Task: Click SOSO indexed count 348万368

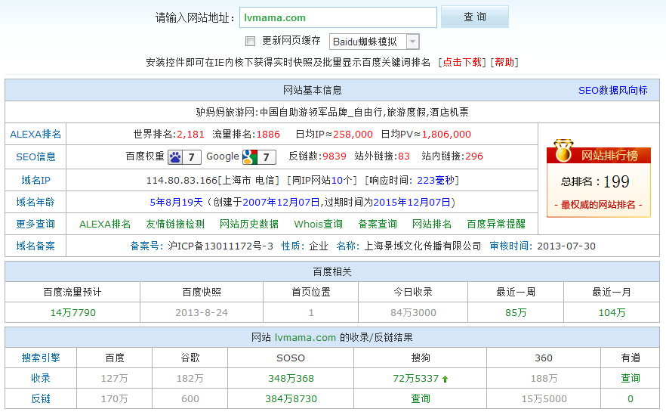Action: point(291,379)
